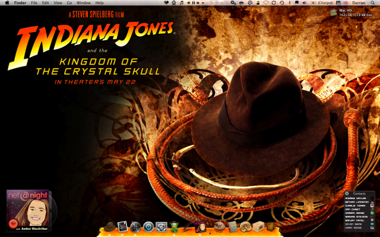Select Dan contact row in Contacts widget
380x237 pixels.
coord(359,209)
